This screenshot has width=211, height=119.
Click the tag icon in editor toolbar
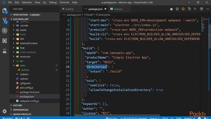tap(189, 9)
